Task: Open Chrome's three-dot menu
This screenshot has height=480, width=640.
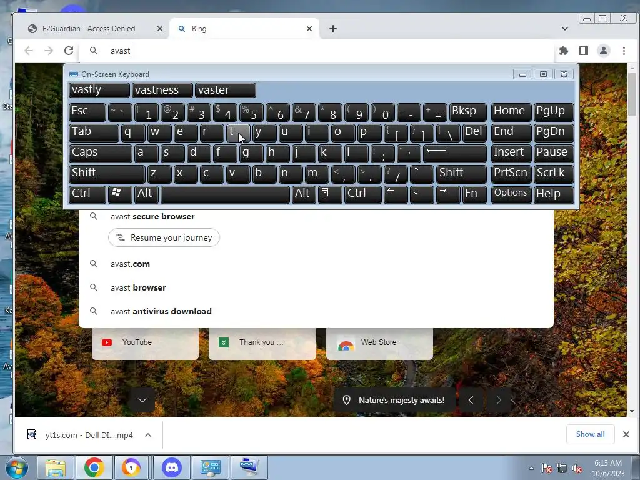Action: [624, 51]
